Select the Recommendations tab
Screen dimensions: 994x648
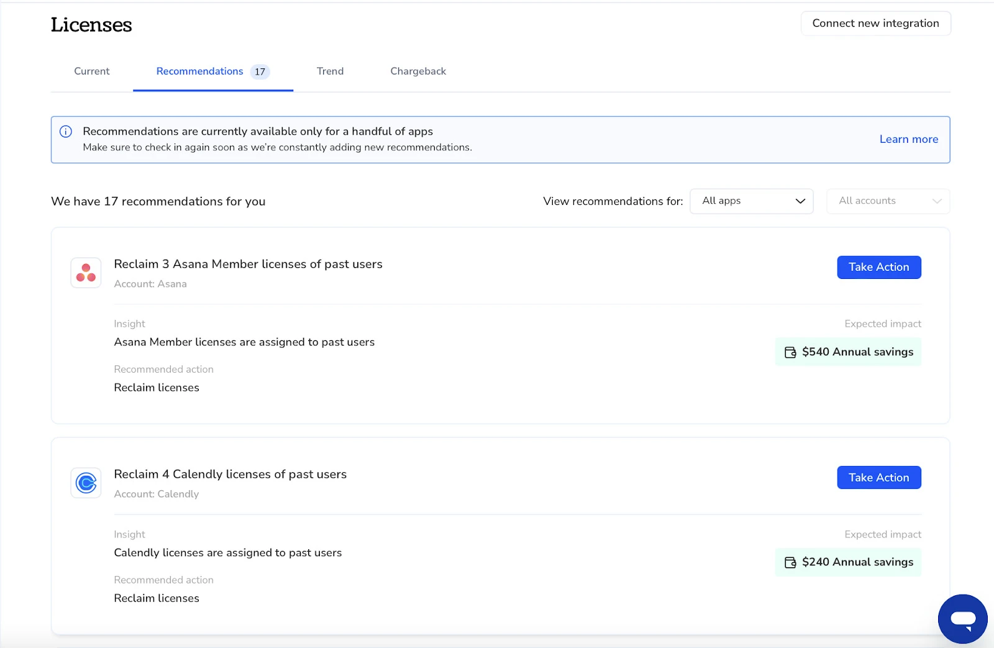pos(199,71)
